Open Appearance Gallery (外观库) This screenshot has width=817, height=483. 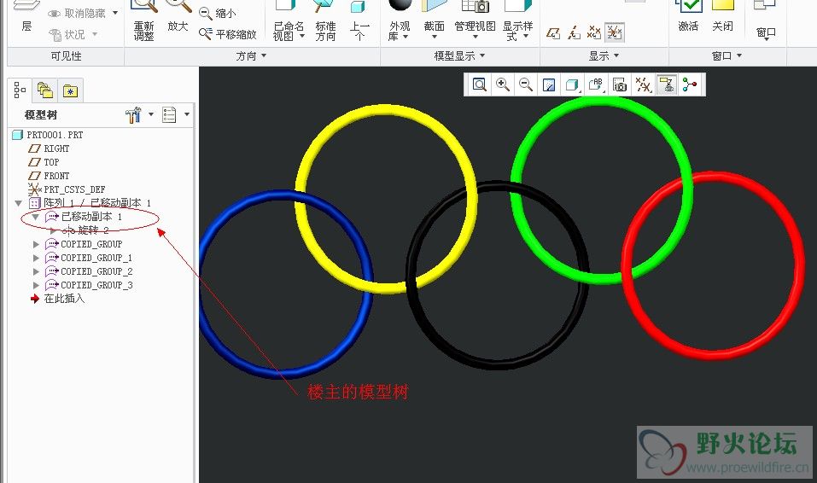pos(400,20)
